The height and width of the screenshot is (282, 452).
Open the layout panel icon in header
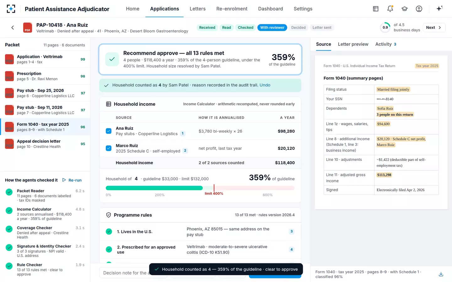click(x=376, y=9)
